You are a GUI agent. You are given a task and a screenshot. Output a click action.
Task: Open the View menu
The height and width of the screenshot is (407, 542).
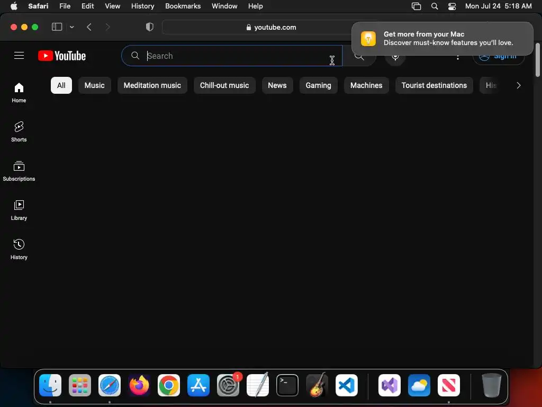pyautogui.click(x=112, y=6)
